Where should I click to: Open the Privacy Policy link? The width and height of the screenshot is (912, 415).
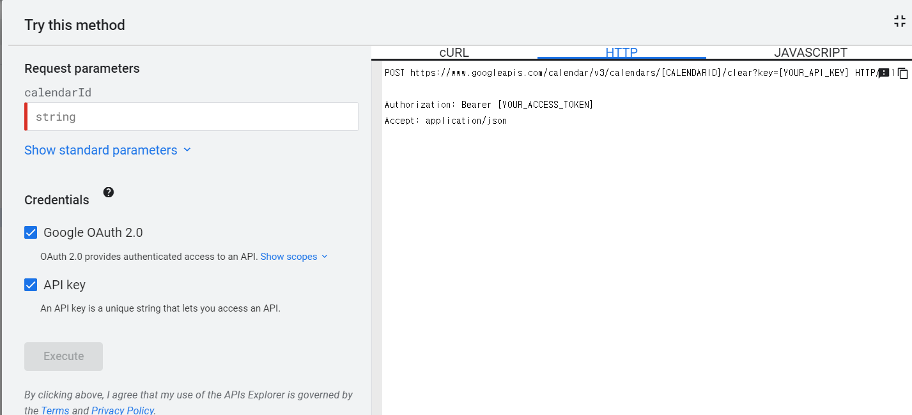123,410
